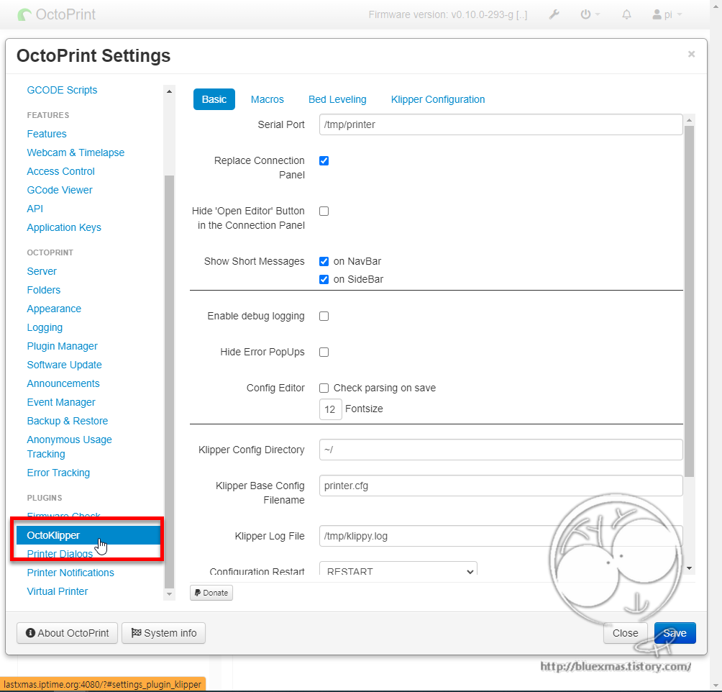
Task: Open the wrench settings icon in navbar
Action: point(554,14)
